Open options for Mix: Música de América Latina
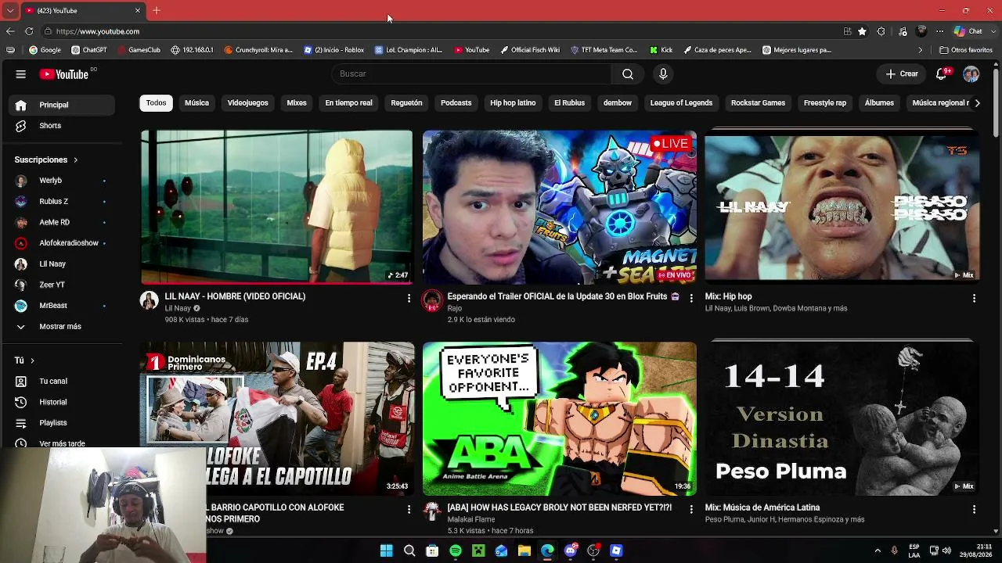 pos(974,509)
